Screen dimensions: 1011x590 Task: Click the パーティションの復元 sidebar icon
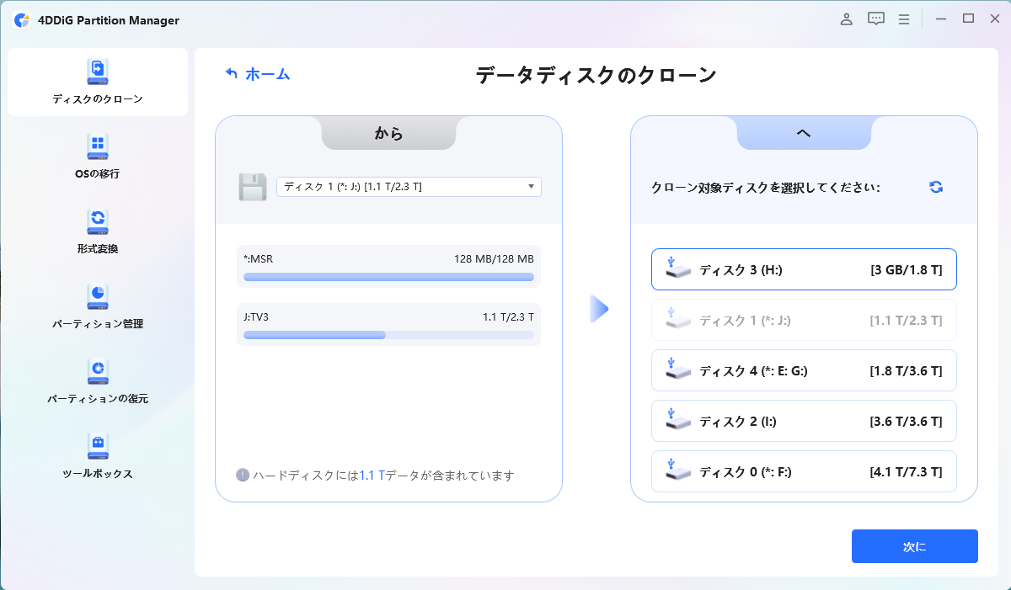pyautogui.click(x=98, y=371)
